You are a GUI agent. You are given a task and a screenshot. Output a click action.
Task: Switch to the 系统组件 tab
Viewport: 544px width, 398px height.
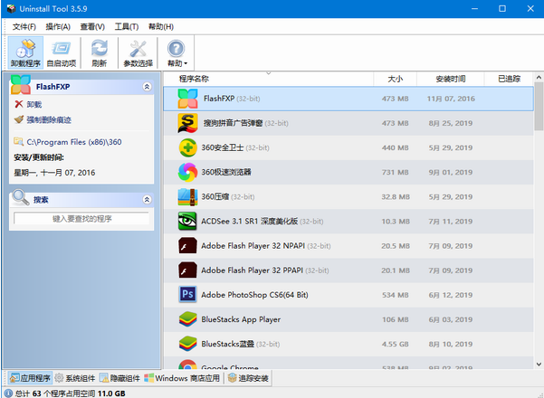pos(74,377)
